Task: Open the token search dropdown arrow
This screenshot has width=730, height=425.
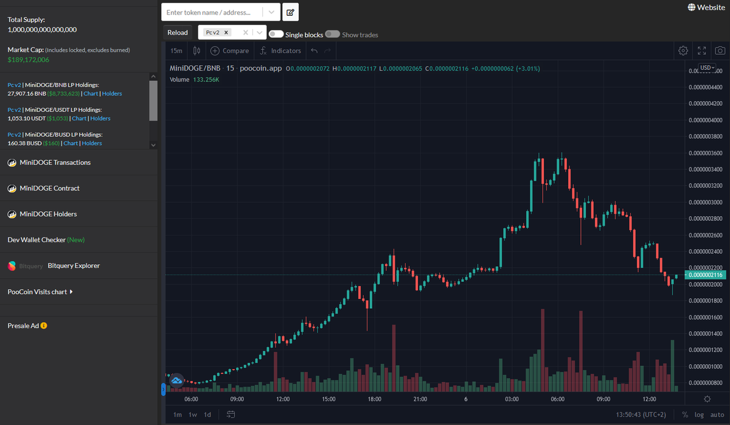Action: (x=272, y=12)
